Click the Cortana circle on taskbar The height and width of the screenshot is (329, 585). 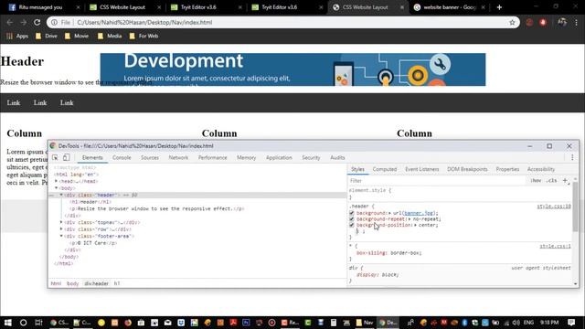(x=23, y=323)
